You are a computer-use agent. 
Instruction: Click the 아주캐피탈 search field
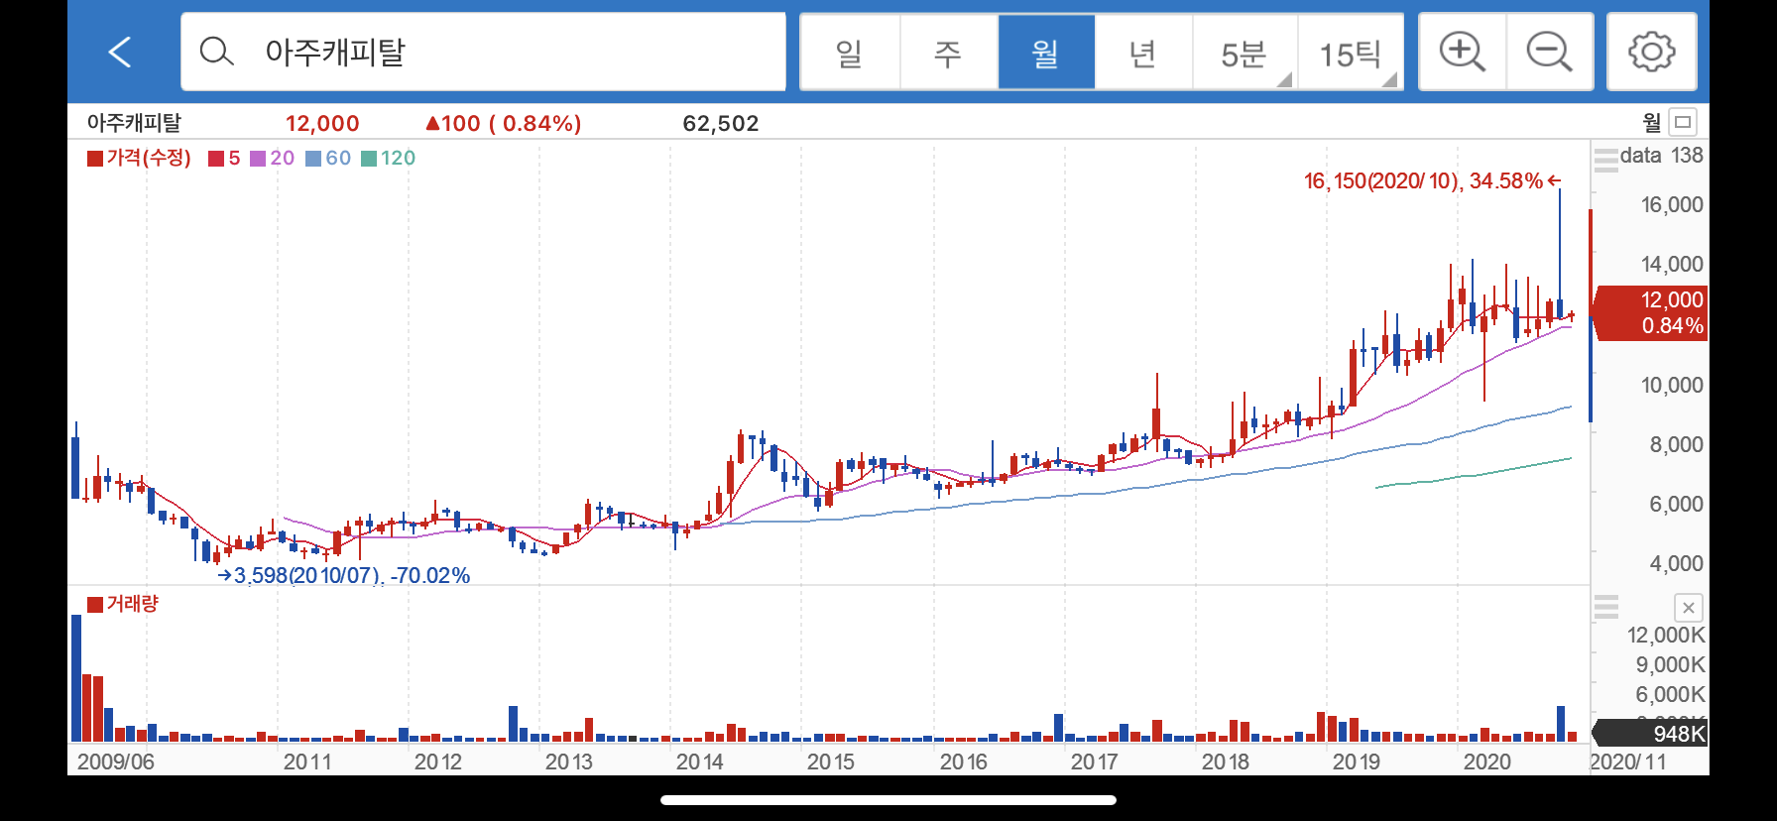(x=484, y=52)
